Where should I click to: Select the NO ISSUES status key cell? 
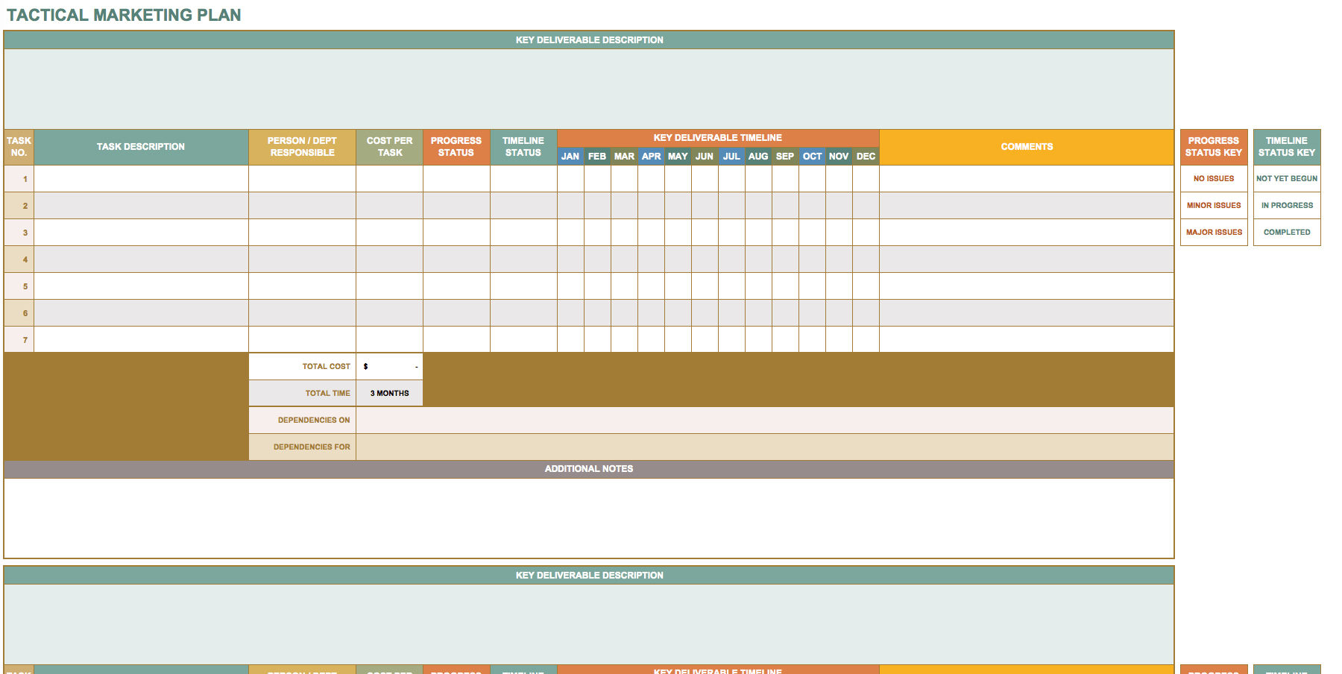point(1213,179)
